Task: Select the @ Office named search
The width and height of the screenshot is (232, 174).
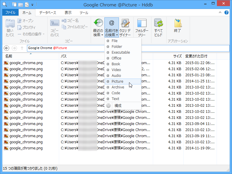Action: coord(123,58)
